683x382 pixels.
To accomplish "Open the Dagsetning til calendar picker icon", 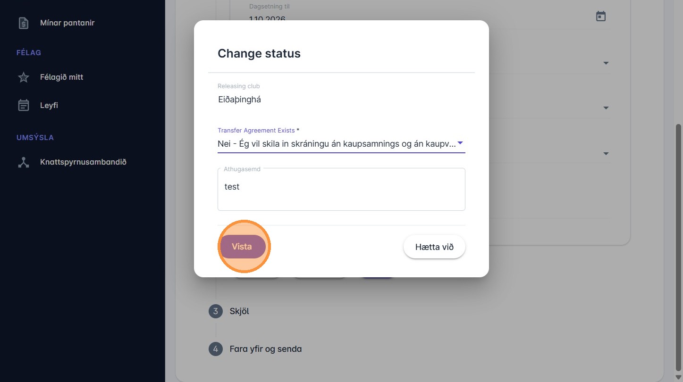I will pos(600,17).
